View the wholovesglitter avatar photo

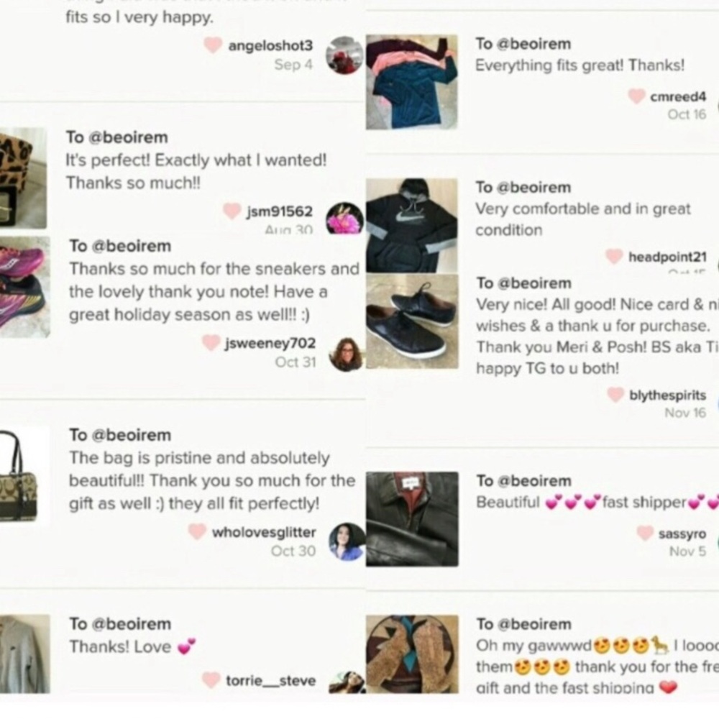[x=347, y=541]
